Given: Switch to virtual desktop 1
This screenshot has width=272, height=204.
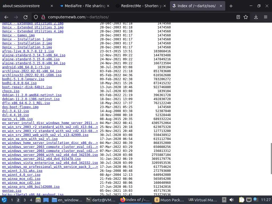Looking at the screenshot, I should [x=12, y=200].
